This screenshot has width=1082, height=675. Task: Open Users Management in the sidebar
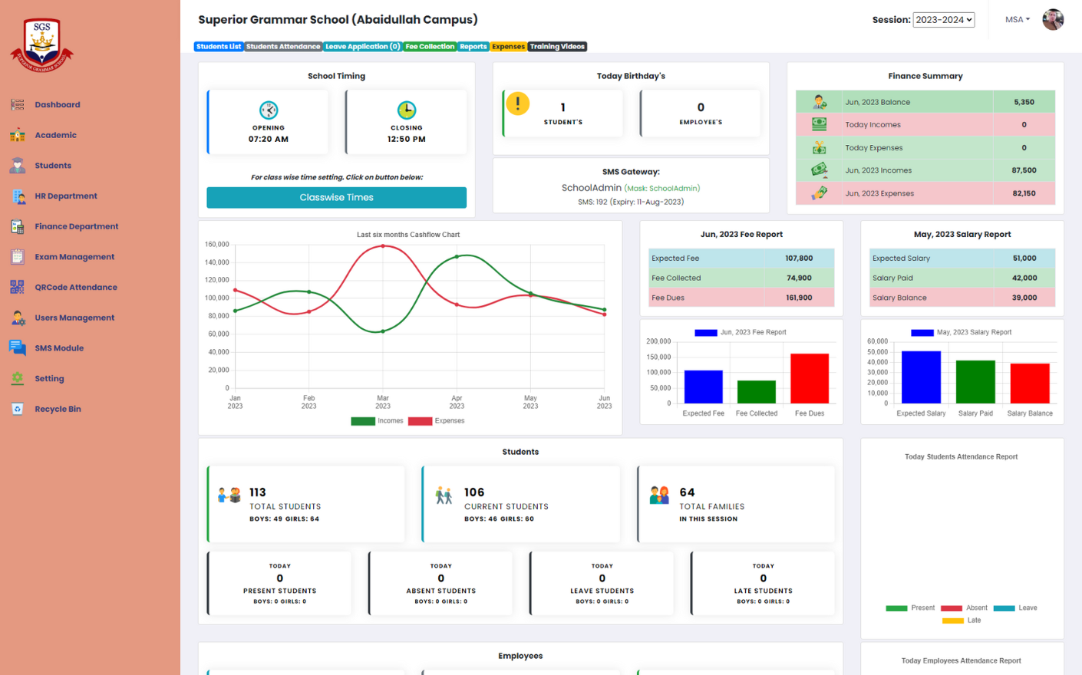74,318
